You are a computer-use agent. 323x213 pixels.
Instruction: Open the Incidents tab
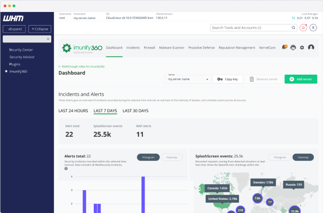click(133, 48)
